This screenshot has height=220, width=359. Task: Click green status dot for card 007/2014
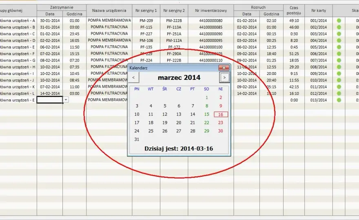tap(339, 60)
